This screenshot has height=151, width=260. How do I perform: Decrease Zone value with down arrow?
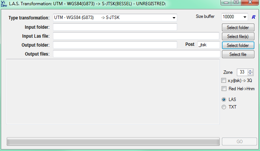(250, 73)
